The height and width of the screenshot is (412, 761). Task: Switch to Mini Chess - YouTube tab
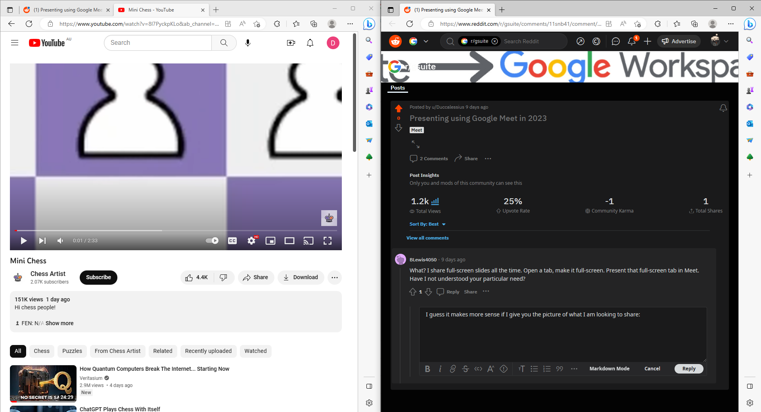pos(161,10)
